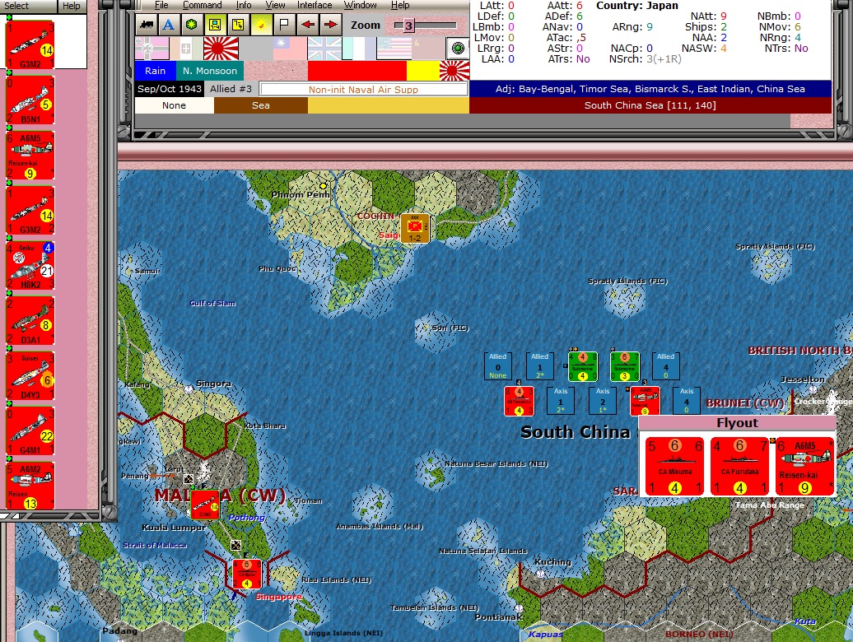
Task: Click the red right arrow toolbar icon
Action: point(330,25)
